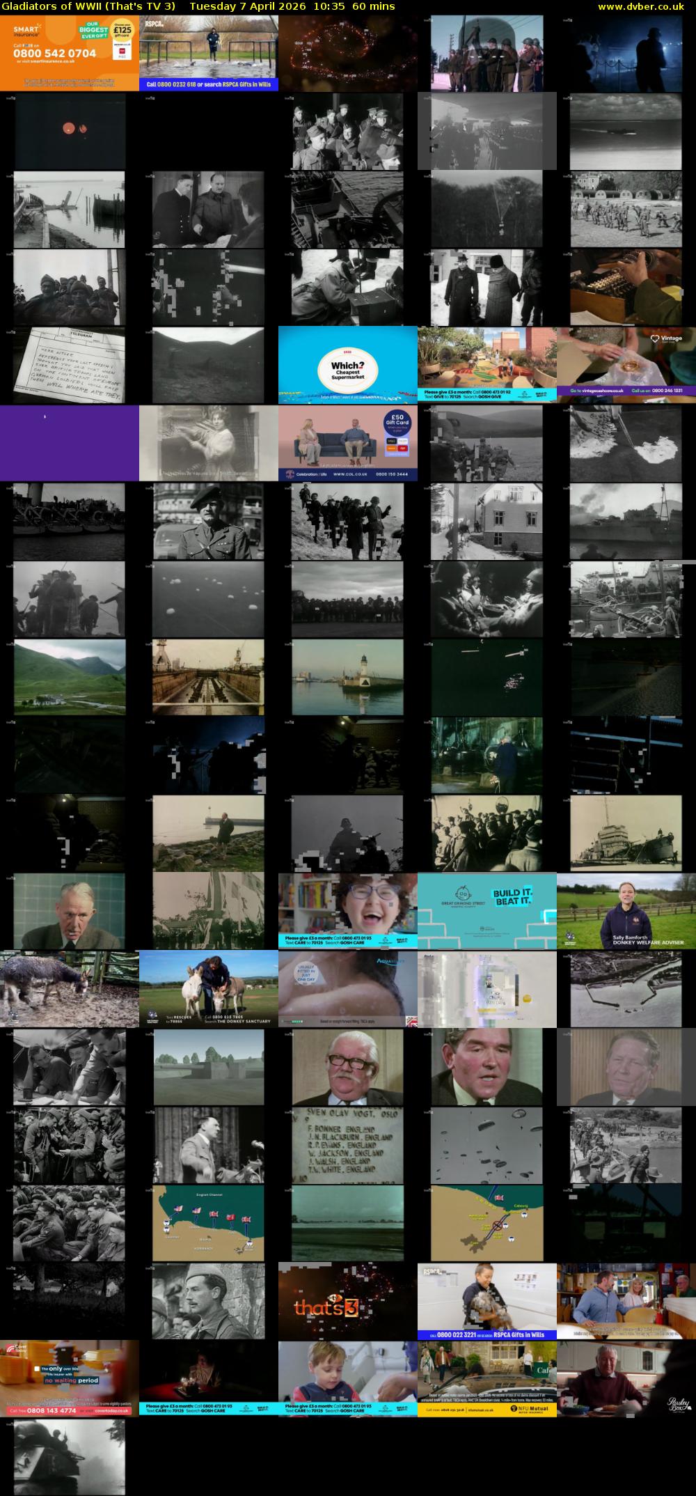
Task: Open the green highland valley thumbnail
Action: 70,676
